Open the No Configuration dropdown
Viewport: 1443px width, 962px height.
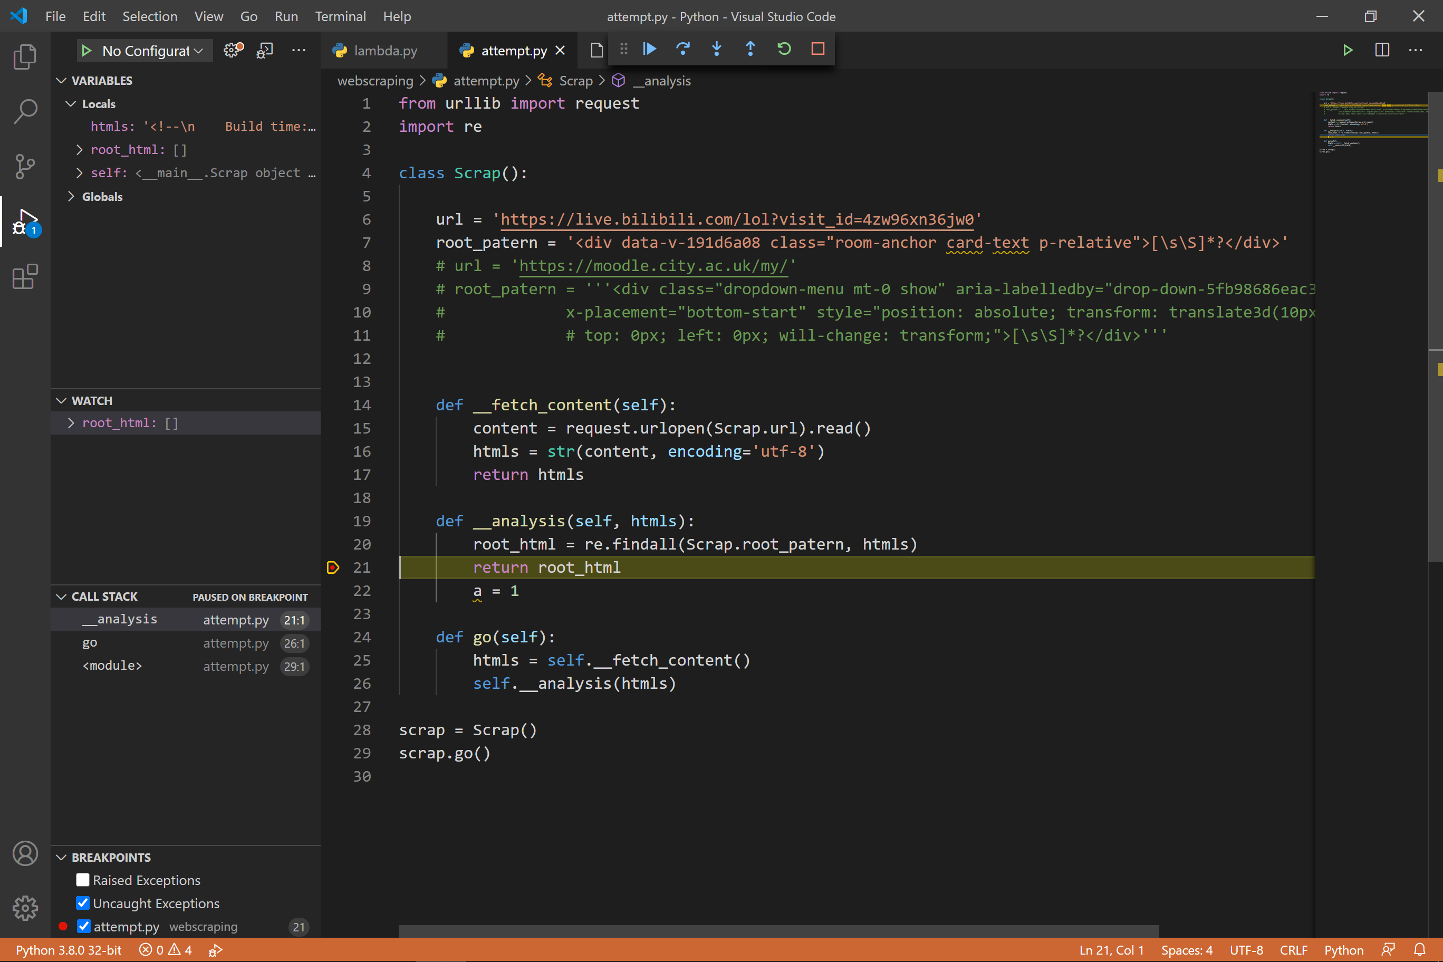(146, 50)
